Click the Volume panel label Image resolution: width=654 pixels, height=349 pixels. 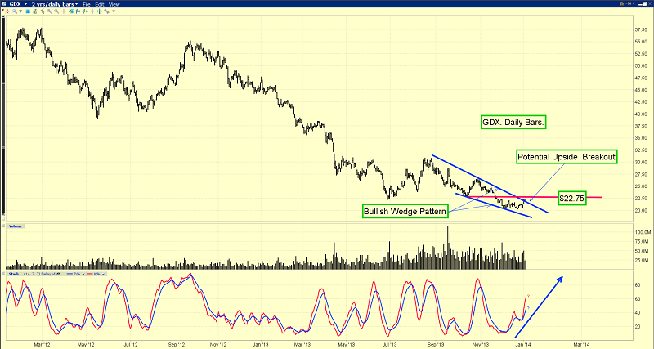coord(17,226)
